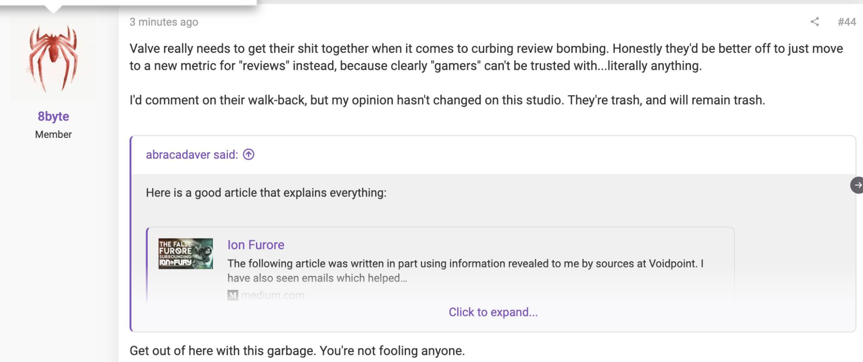Expand the quote with 'Click to expand...'
The image size is (863, 362).
pyautogui.click(x=493, y=312)
